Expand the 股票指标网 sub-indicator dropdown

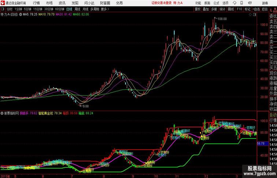(x=2, y=113)
